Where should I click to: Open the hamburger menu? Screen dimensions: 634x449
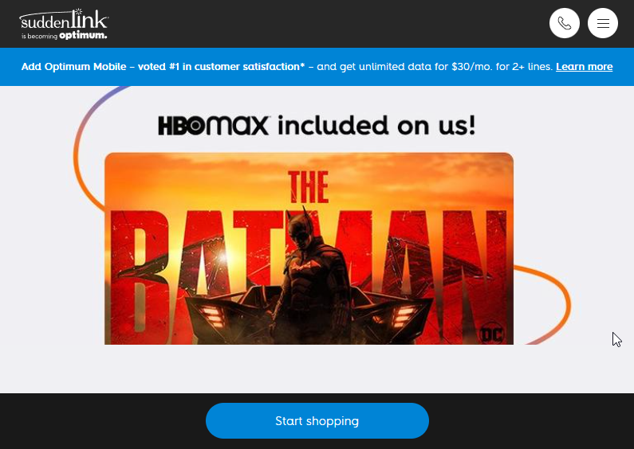pyautogui.click(x=602, y=23)
